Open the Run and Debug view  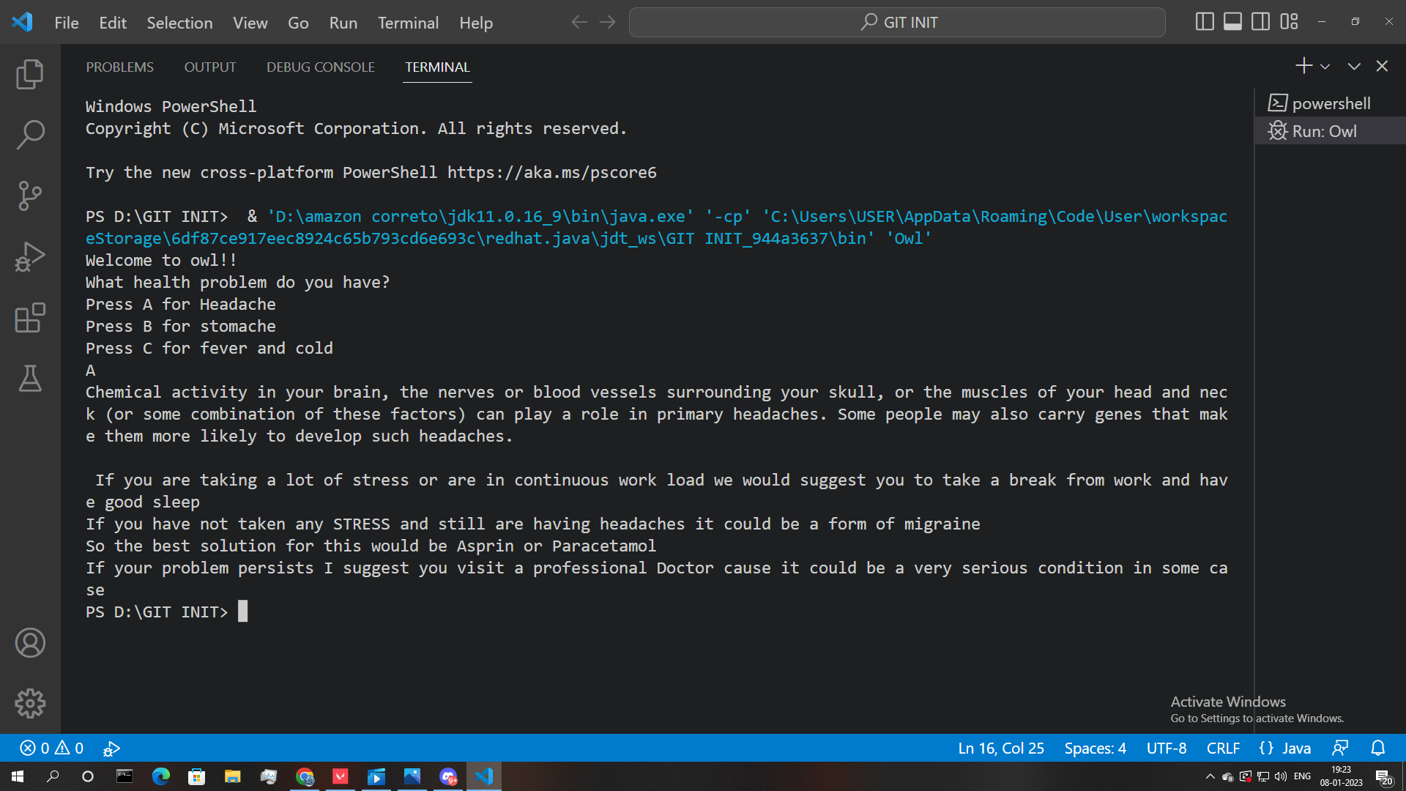[x=30, y=256]
